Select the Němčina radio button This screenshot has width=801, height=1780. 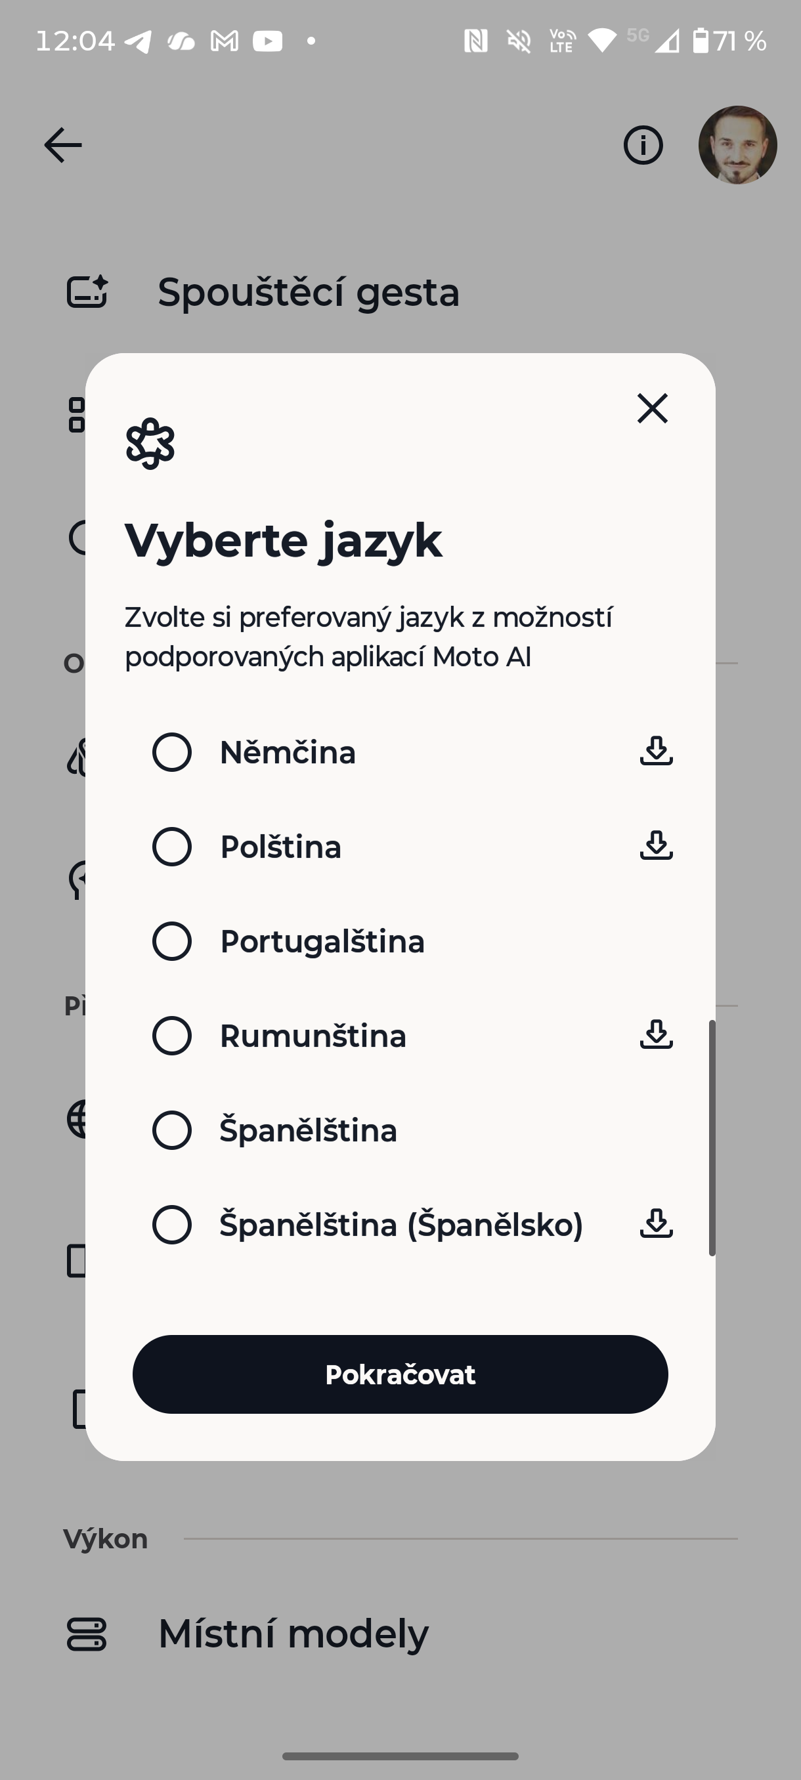pos(172,752)
